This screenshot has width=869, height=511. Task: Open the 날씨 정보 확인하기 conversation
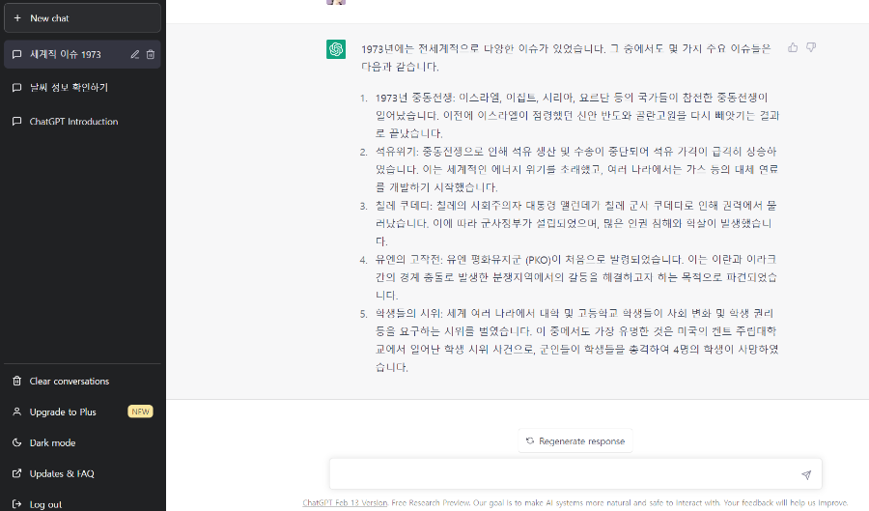coord(82,87)
